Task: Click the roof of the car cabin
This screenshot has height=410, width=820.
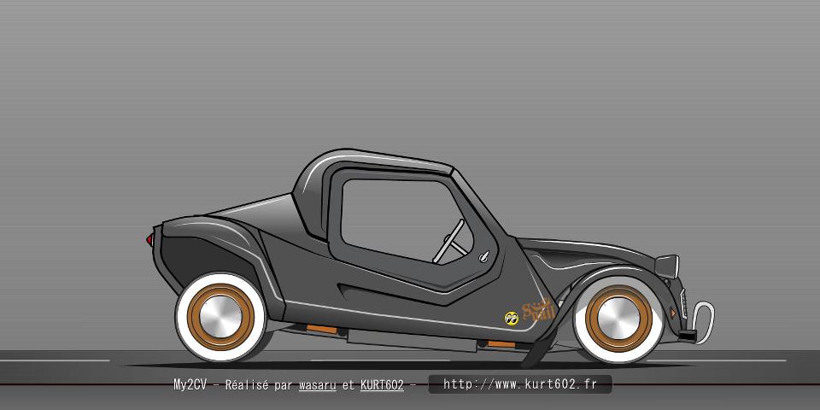Action: (x=376, y=160)
